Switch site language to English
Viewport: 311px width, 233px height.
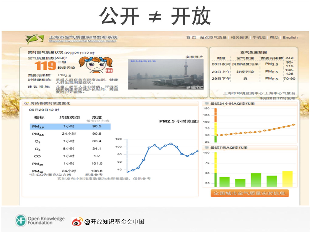click(x=290, y=37)
